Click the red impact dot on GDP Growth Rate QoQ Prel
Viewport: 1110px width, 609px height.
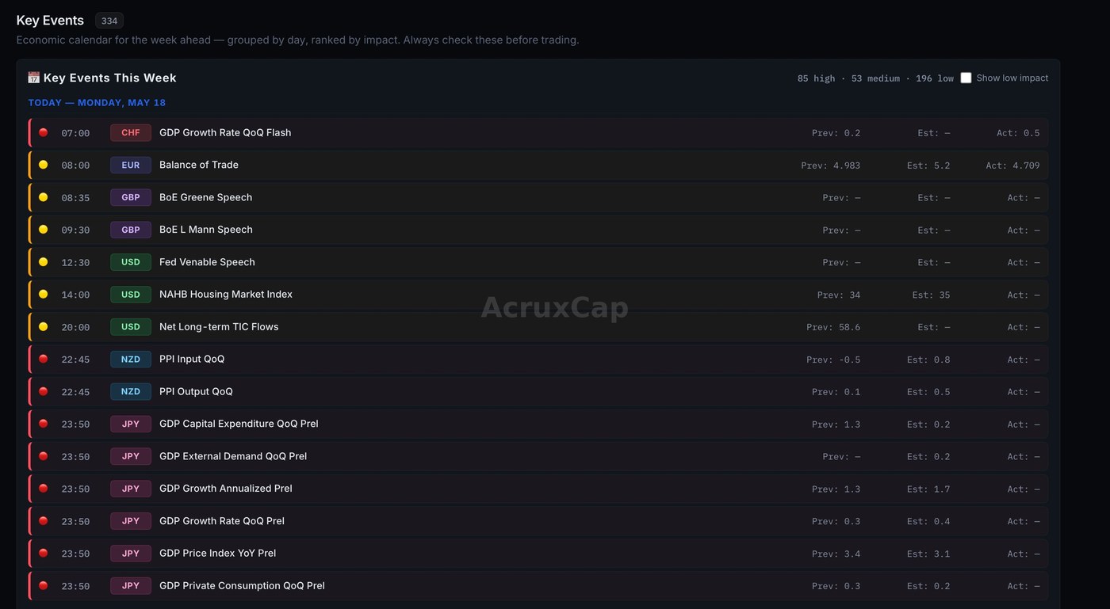tap(44, 520)
